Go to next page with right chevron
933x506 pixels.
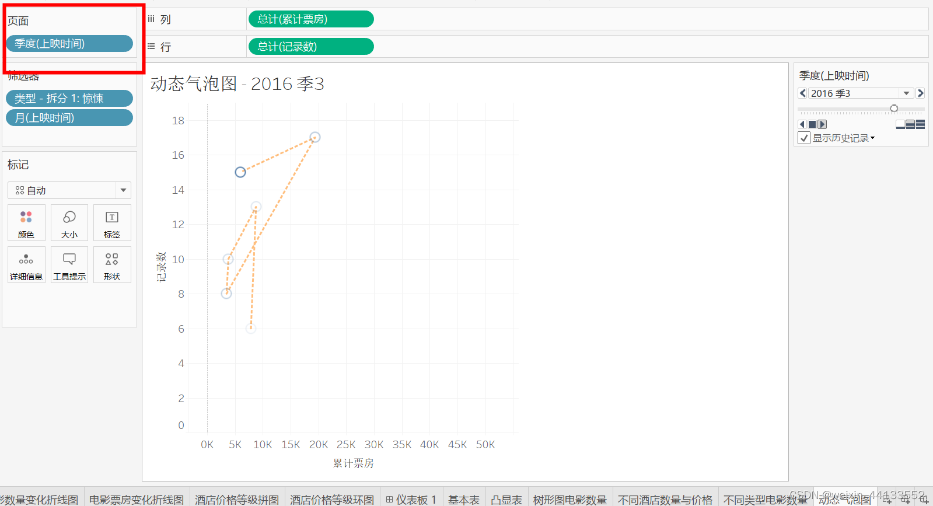coord(920,93)
